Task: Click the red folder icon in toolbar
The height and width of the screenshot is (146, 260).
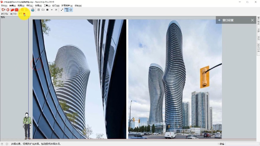Action: (x=12, y=10)
